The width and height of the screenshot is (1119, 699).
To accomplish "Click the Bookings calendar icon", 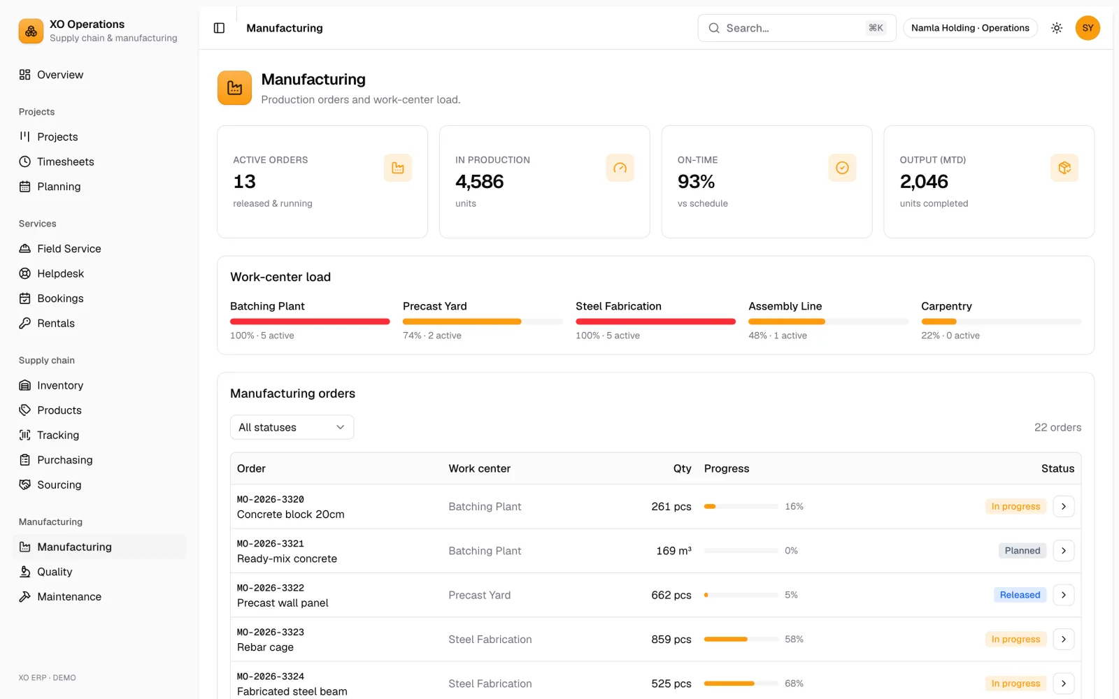I will (25, 298).
